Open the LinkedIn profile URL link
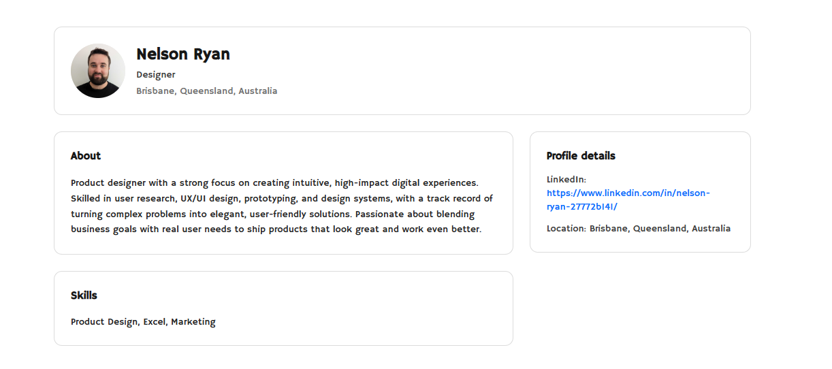This screenshot has width=832, height=369. click(x=628, y=200)
